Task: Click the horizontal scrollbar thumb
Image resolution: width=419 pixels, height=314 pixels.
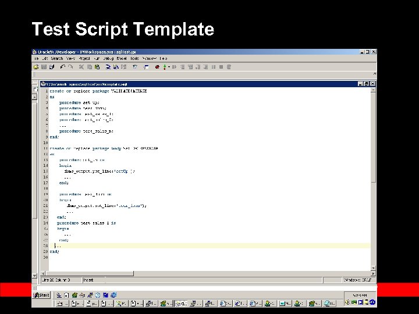Action: 90,274
